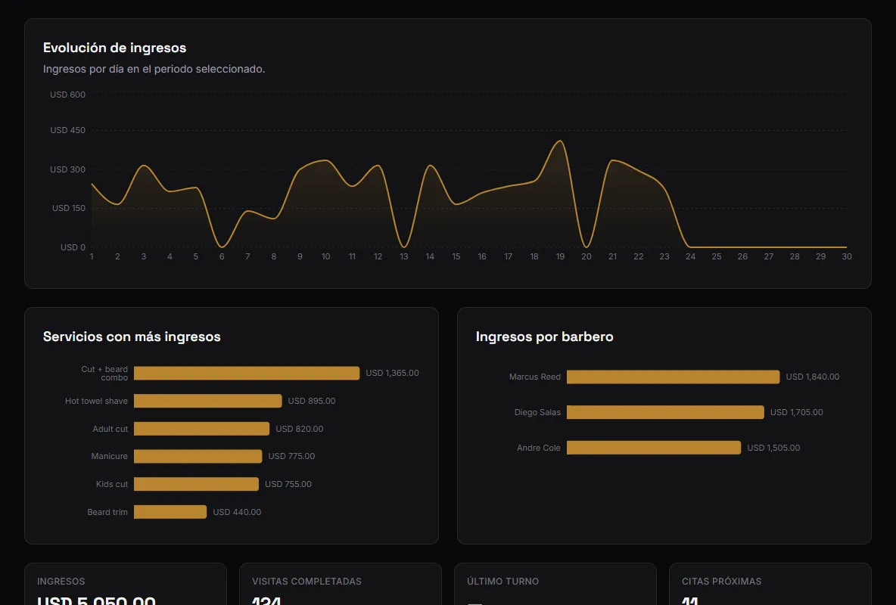Click the "Servicios con más ingresos" heading

[132, 337]
